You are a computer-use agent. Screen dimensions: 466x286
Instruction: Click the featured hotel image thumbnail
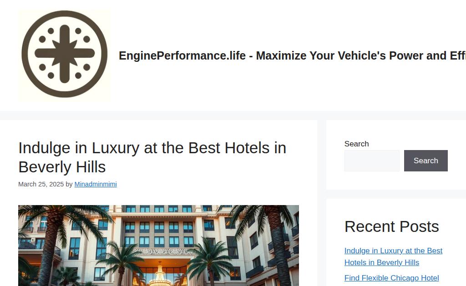point(158,246)
